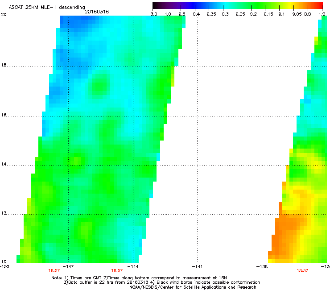Click the latitude label 18
Screen dimensions: 330x290
(4, 65)
